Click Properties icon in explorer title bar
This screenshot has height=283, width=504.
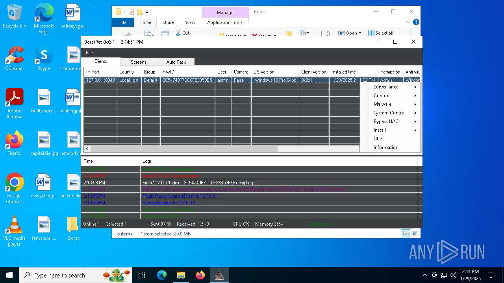(x=131, y=12)
